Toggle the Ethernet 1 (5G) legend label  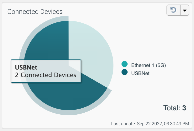pyautogui.click(x=148, y=65)
